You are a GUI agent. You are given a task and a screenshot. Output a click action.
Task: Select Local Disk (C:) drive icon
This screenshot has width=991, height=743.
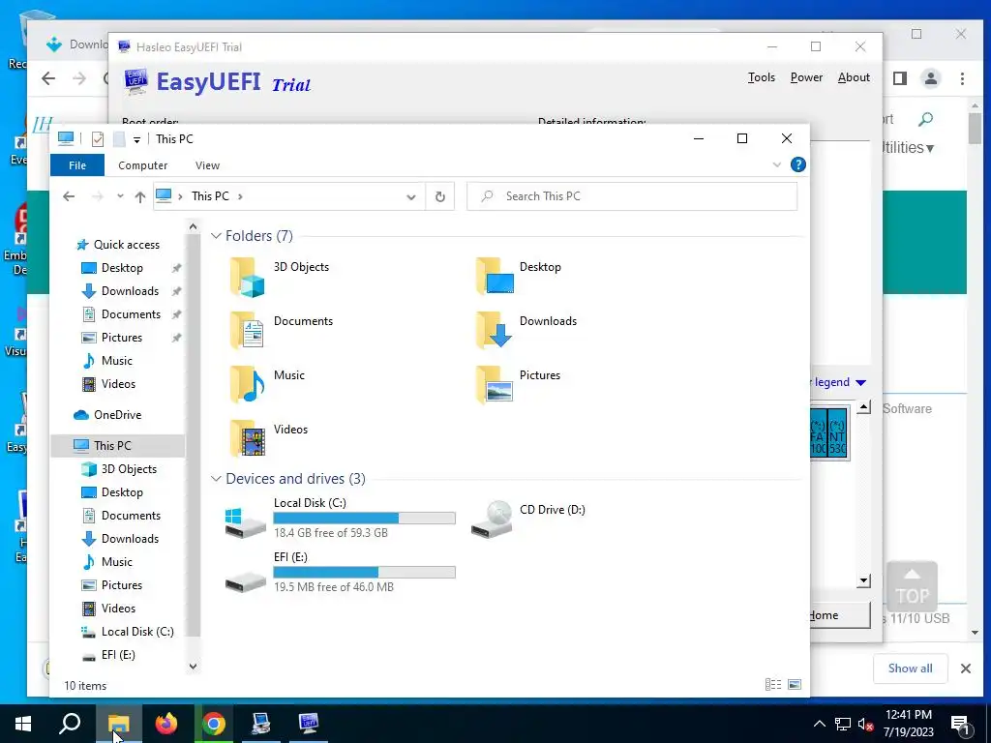(x=246, y=521)
